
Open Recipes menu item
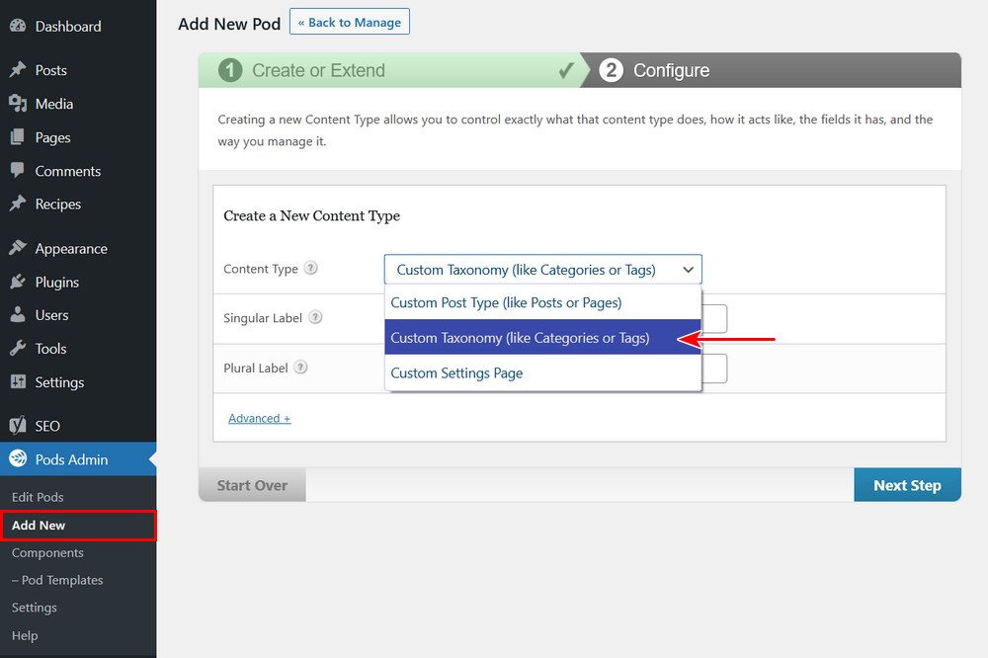click(78, 204)
